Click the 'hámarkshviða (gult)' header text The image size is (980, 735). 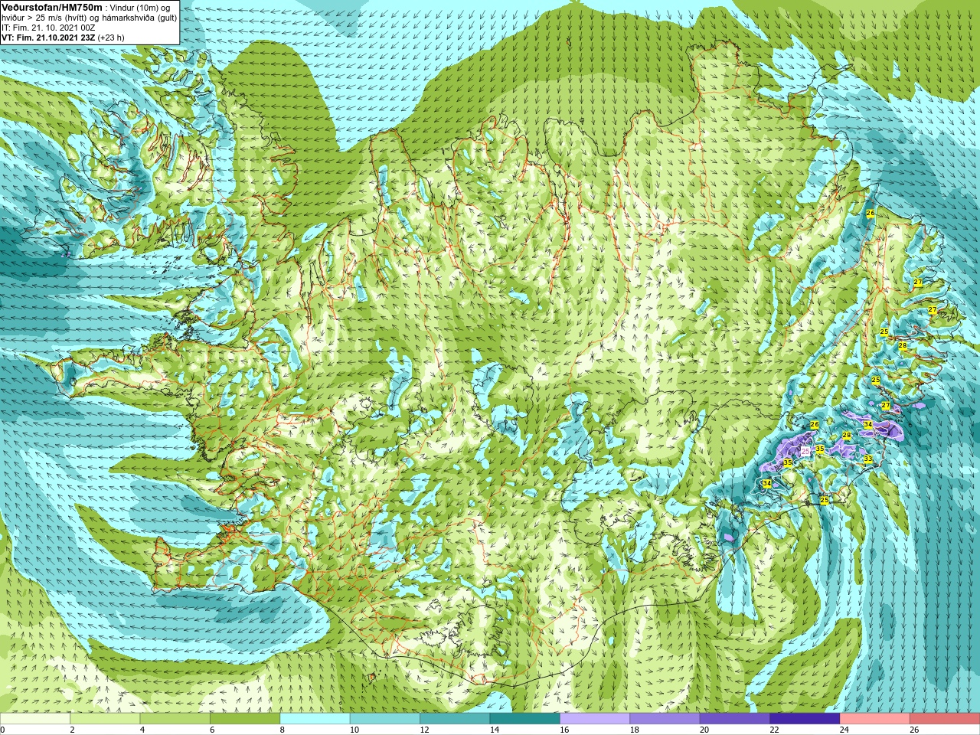click(137, 18)
